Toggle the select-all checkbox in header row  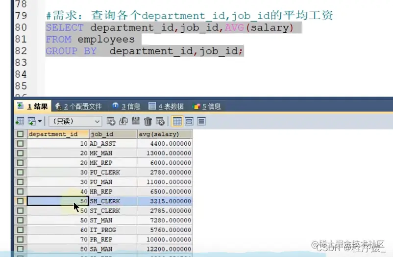click(20, 134)
